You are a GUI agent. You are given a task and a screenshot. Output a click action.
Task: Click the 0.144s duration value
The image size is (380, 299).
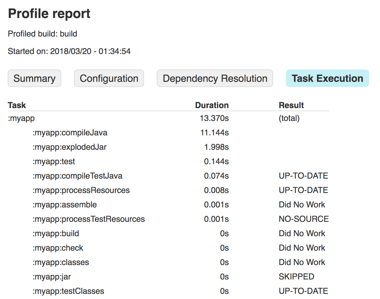point(216,162)
